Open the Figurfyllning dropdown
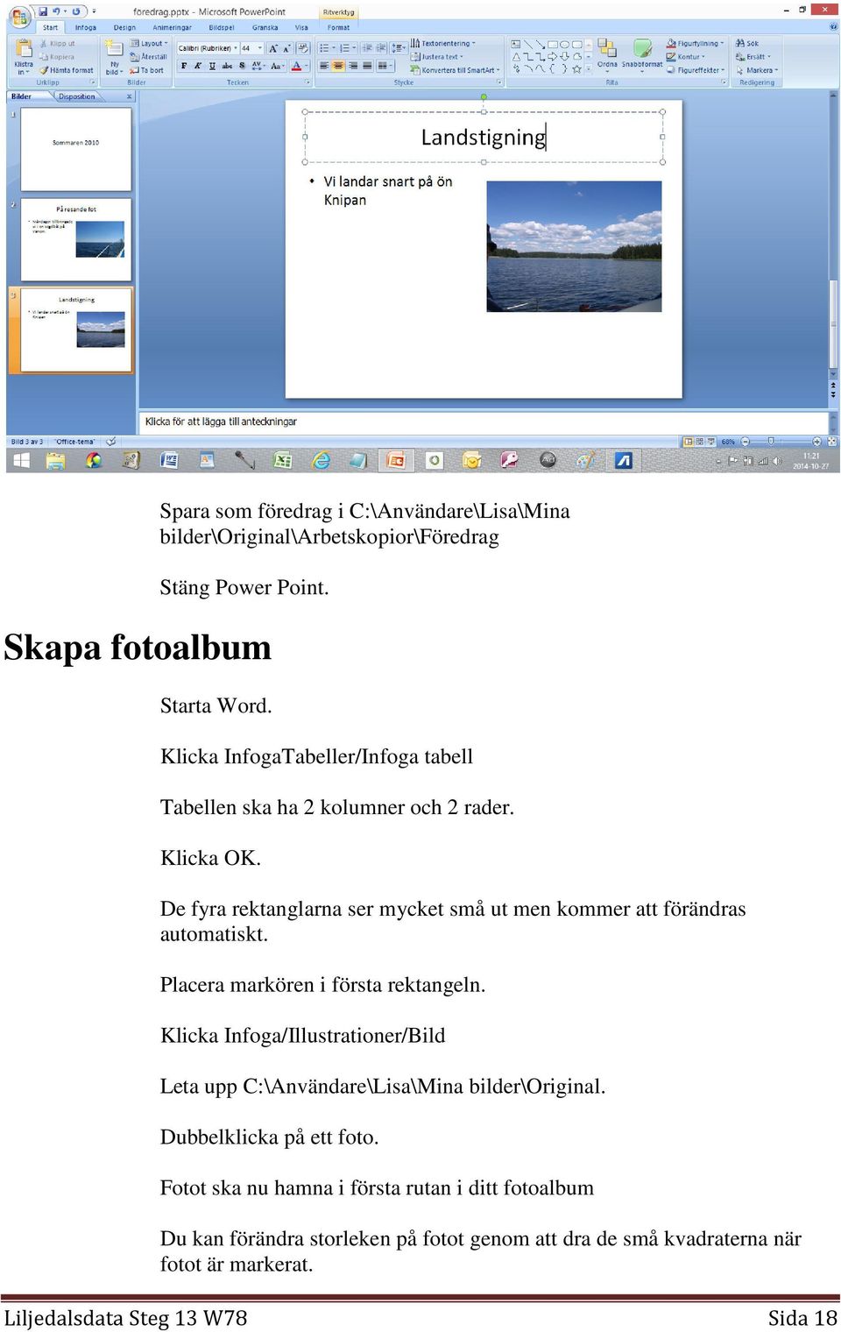Screen dimensions: 841x1332 696,43
